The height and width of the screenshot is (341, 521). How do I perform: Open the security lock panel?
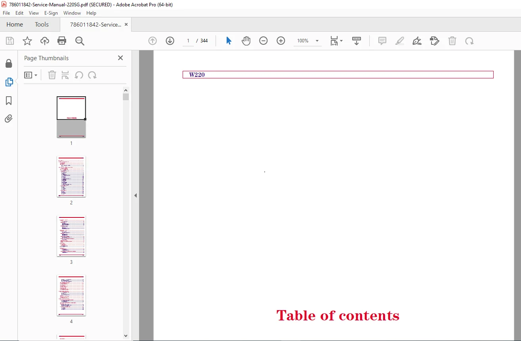pyautogui.click(x=9, y=63)
